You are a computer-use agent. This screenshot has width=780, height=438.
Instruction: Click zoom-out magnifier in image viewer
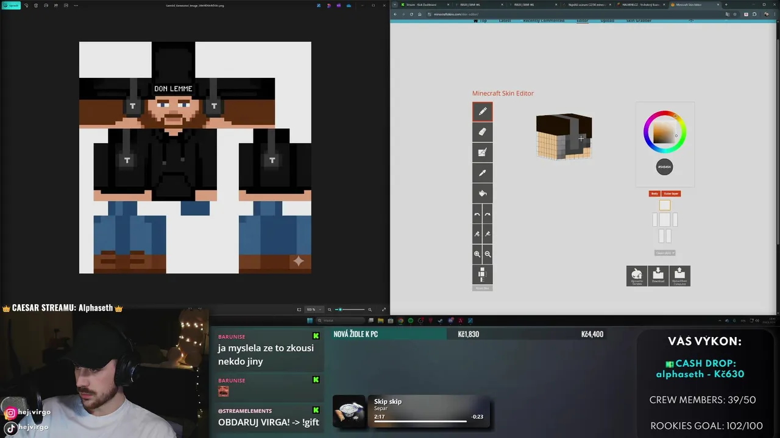click(330, 310)
